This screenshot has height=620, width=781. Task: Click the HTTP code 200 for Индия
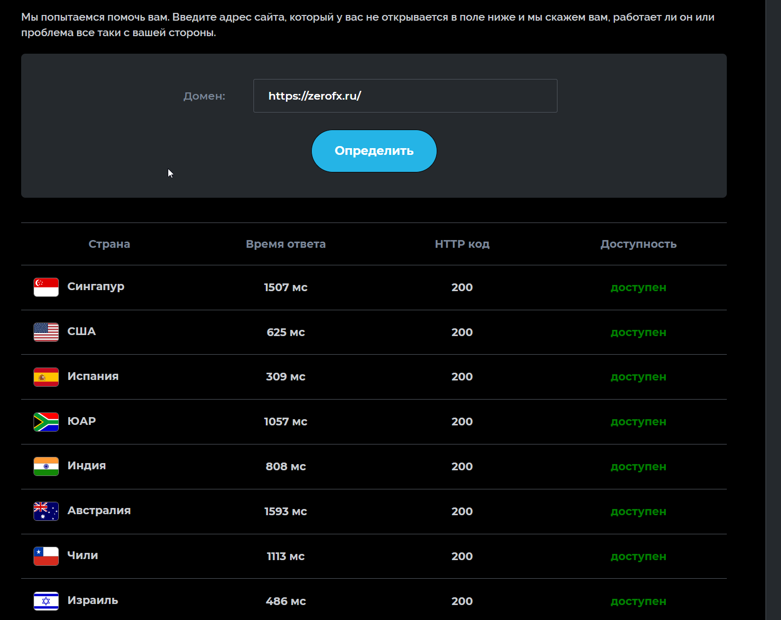462,467
